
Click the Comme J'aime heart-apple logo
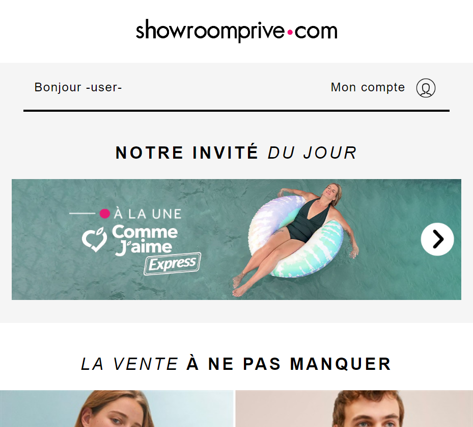pos(94,240)
